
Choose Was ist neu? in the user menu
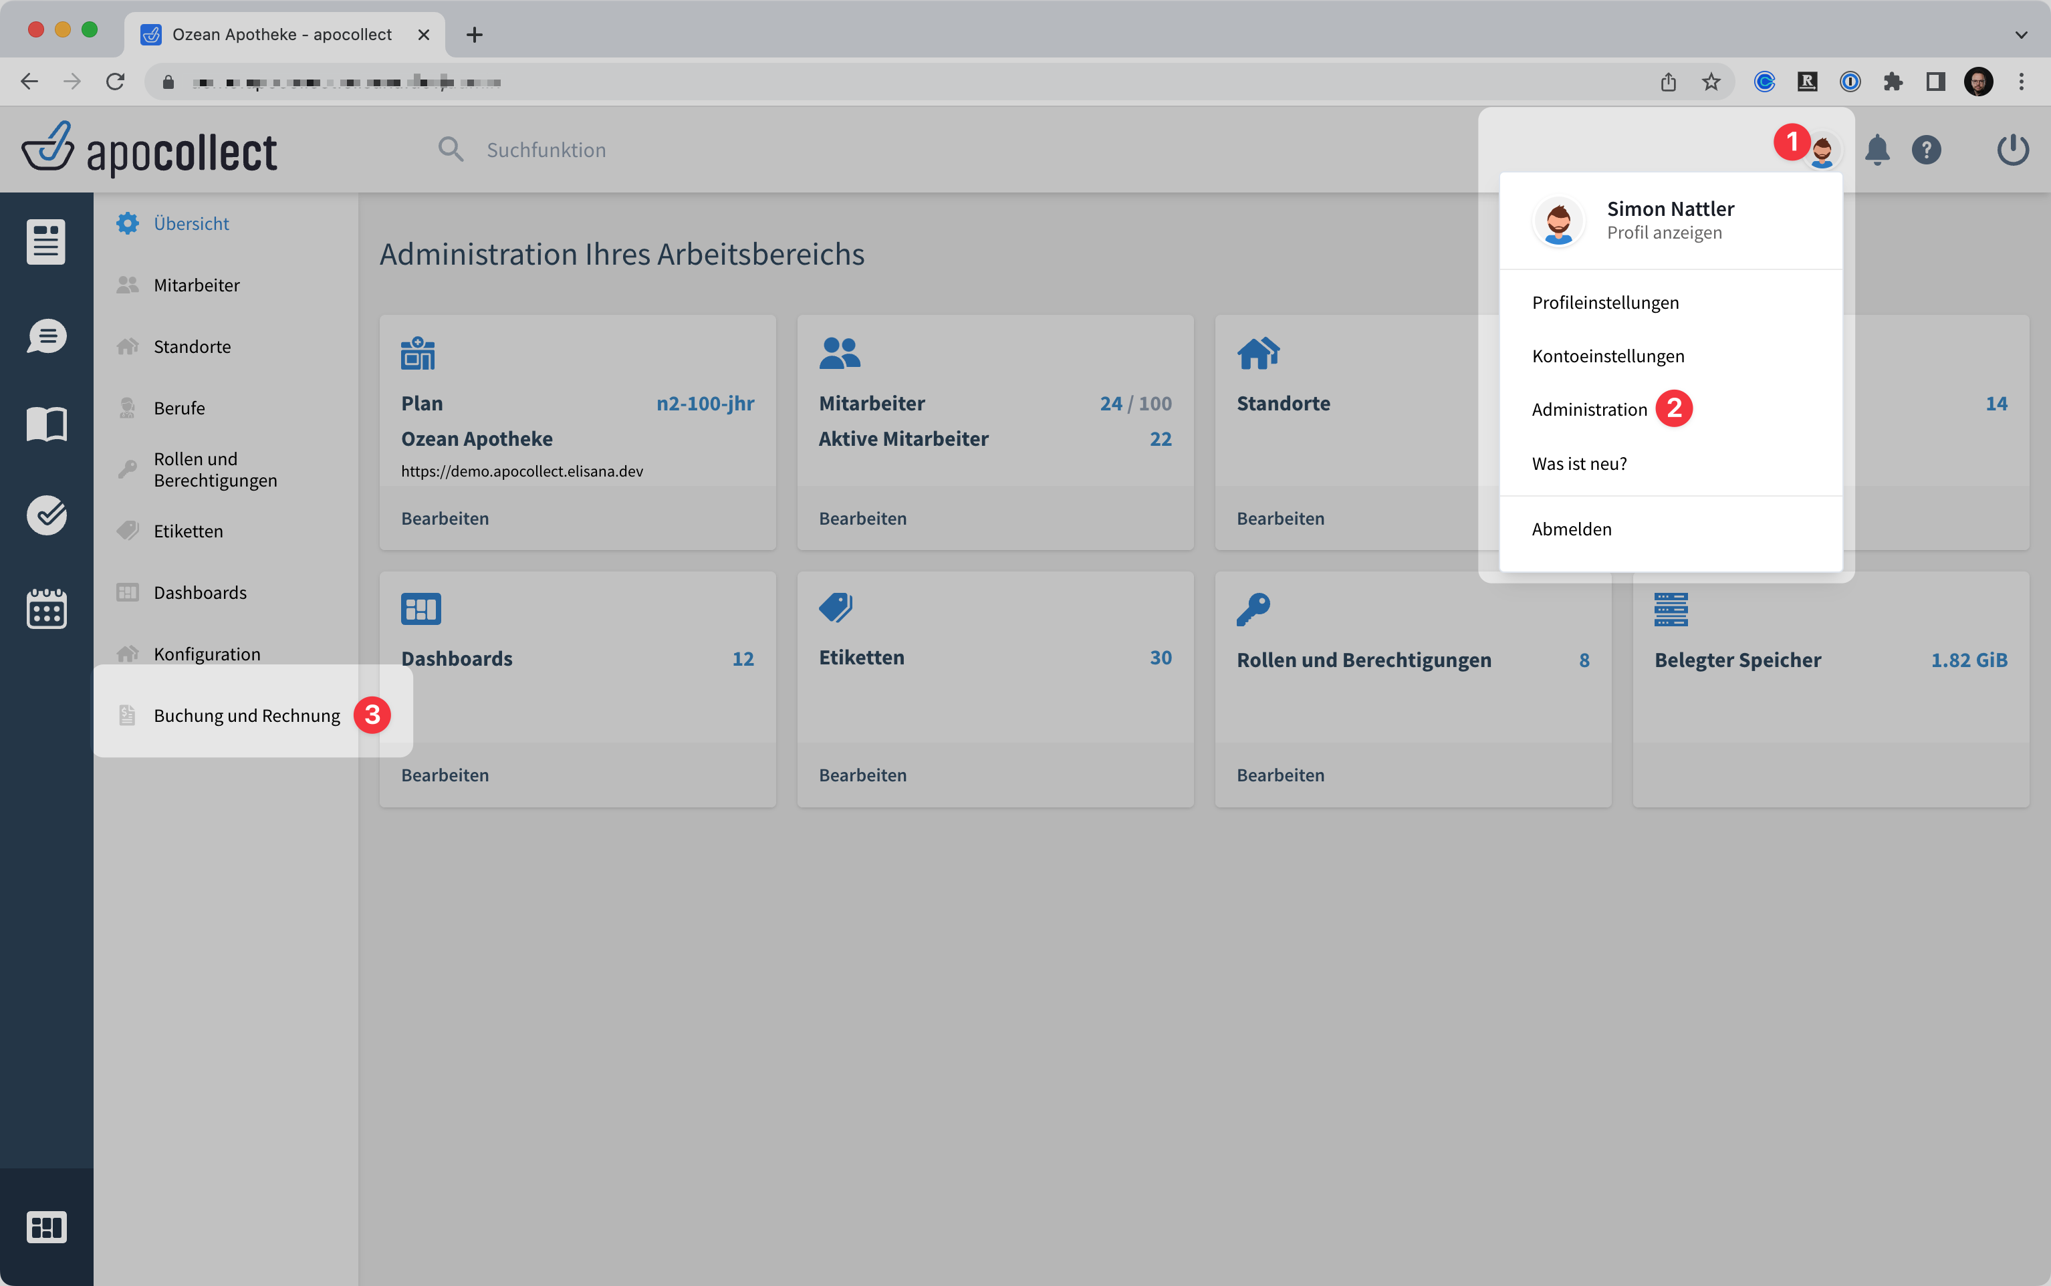pyautogui.click(x=1579, y=464)
